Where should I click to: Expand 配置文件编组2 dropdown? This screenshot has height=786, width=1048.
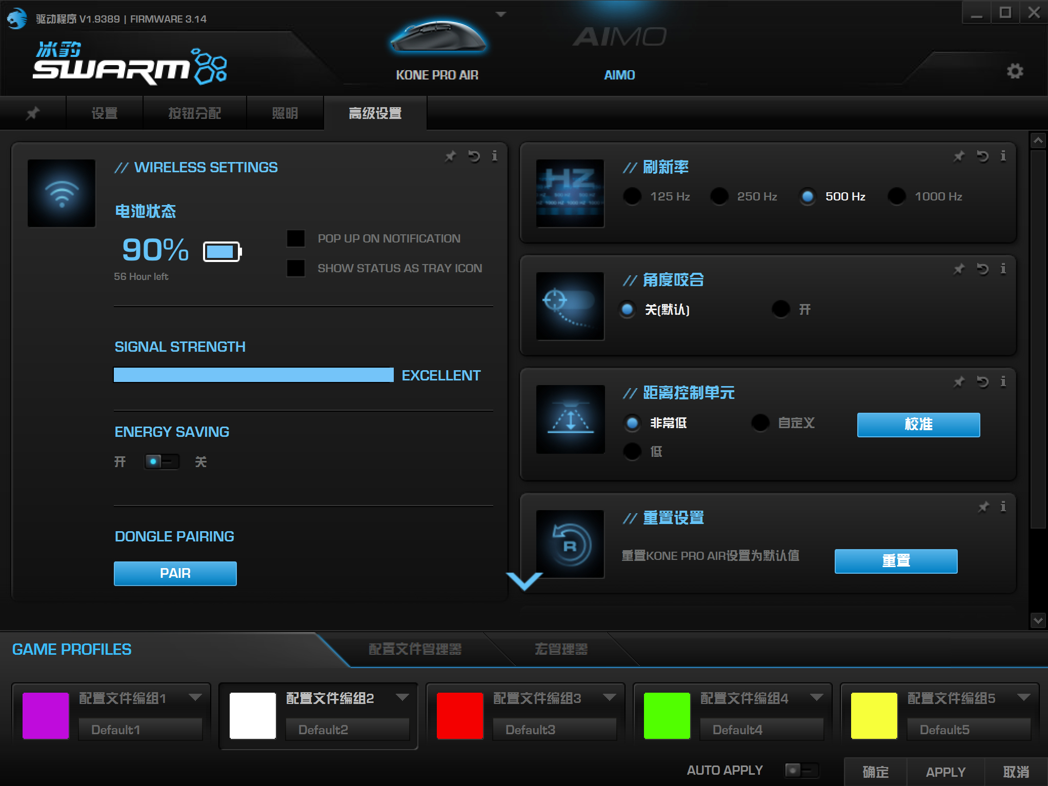(402, 697)
